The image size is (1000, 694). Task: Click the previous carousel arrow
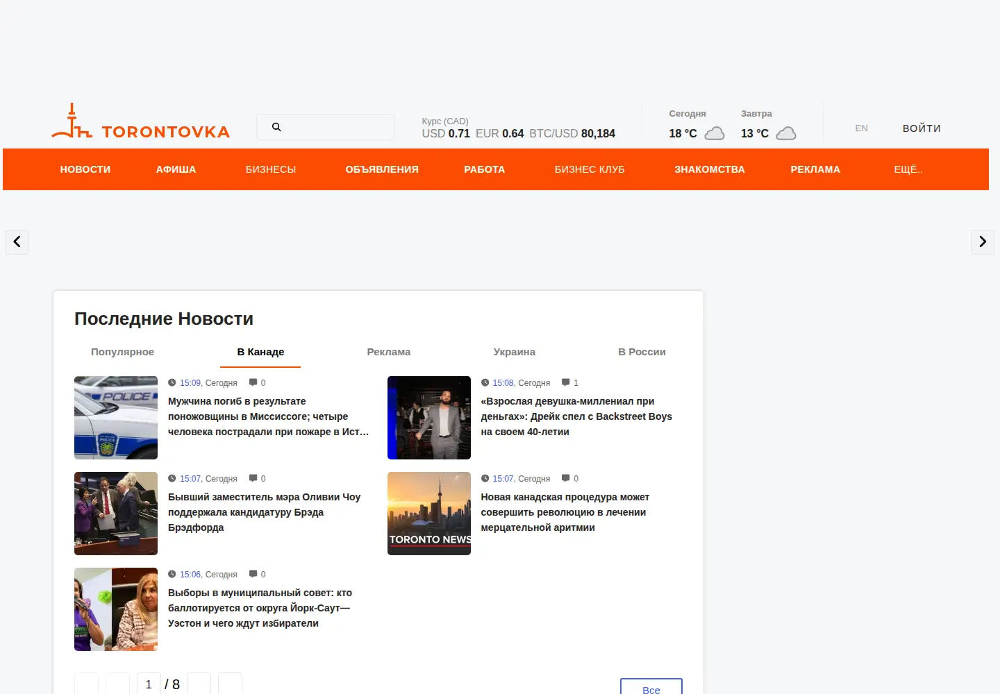(17, 242)
